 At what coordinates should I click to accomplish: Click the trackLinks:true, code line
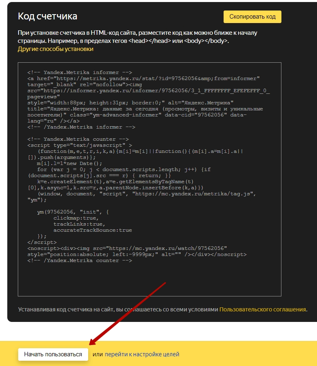pyautogui.click(x=79, y=224)
